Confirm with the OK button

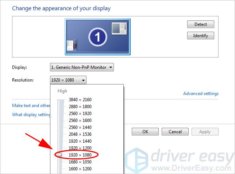click(x=145, y=132)
